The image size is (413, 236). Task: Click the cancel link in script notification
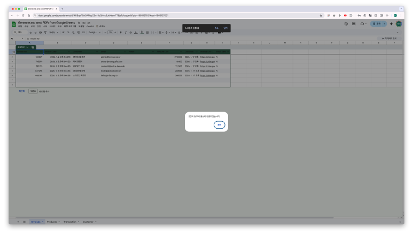pyautogui.click(x=216, y=28)
